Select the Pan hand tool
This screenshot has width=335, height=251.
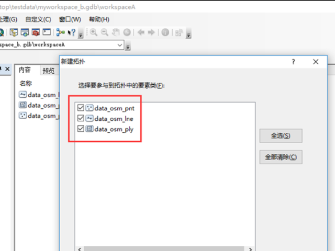tap(116, 32)
